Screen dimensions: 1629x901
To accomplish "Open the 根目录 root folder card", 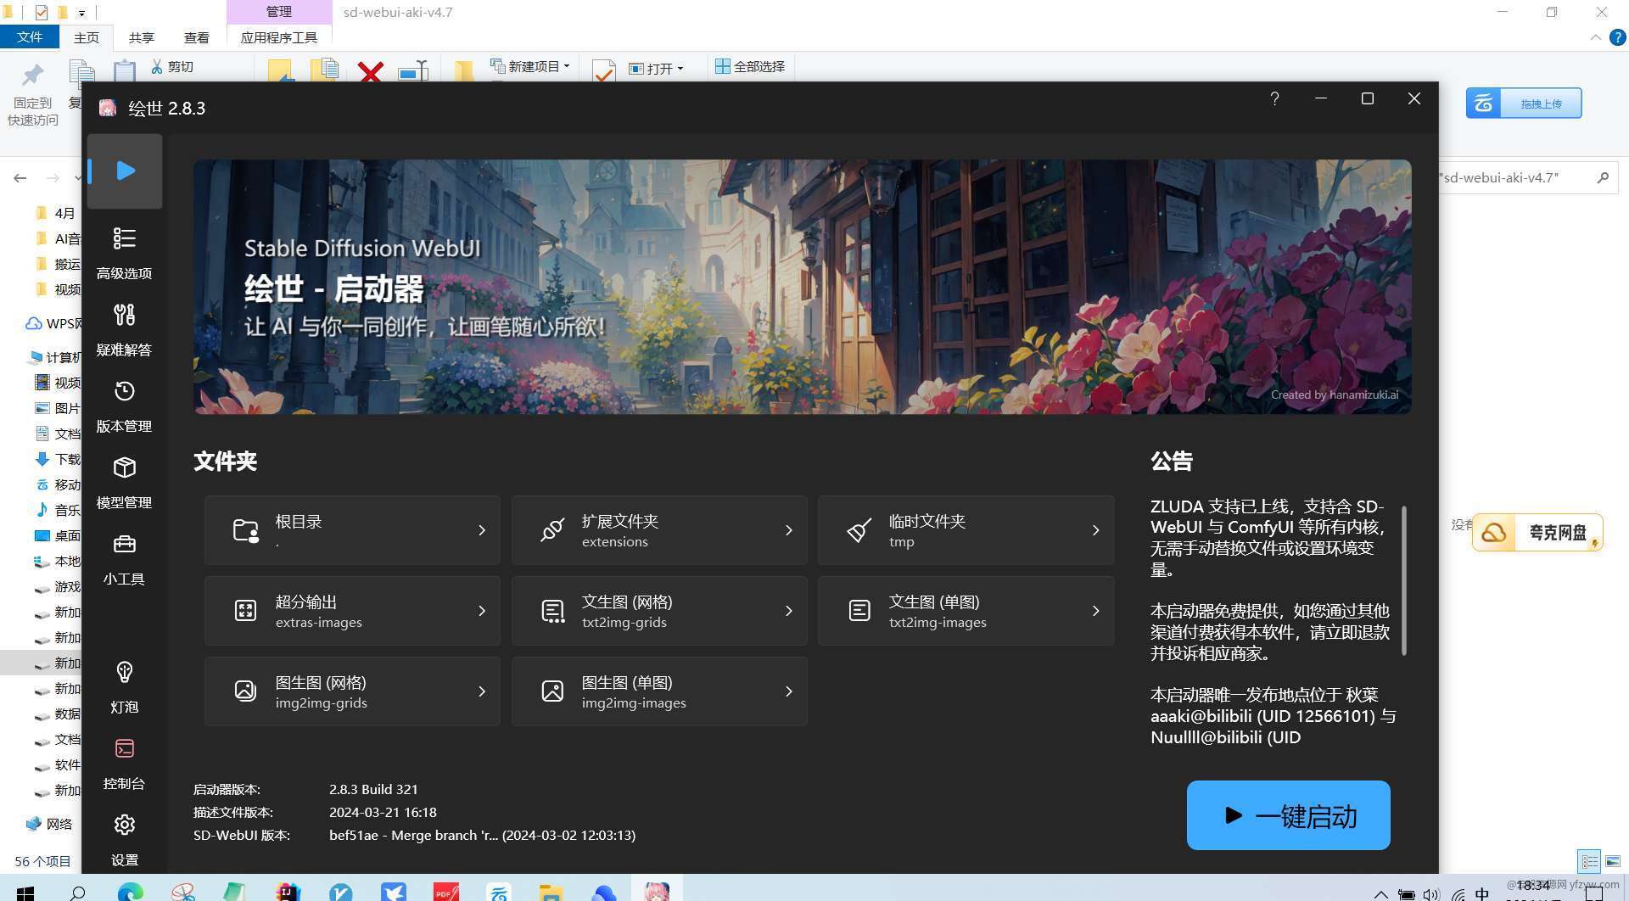I will click(x=352, y=530).
